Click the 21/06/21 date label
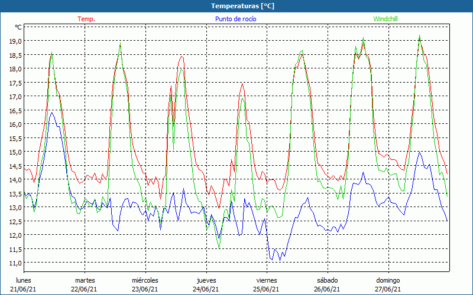This screenshot has height=295, width=473. coord(23,289)
